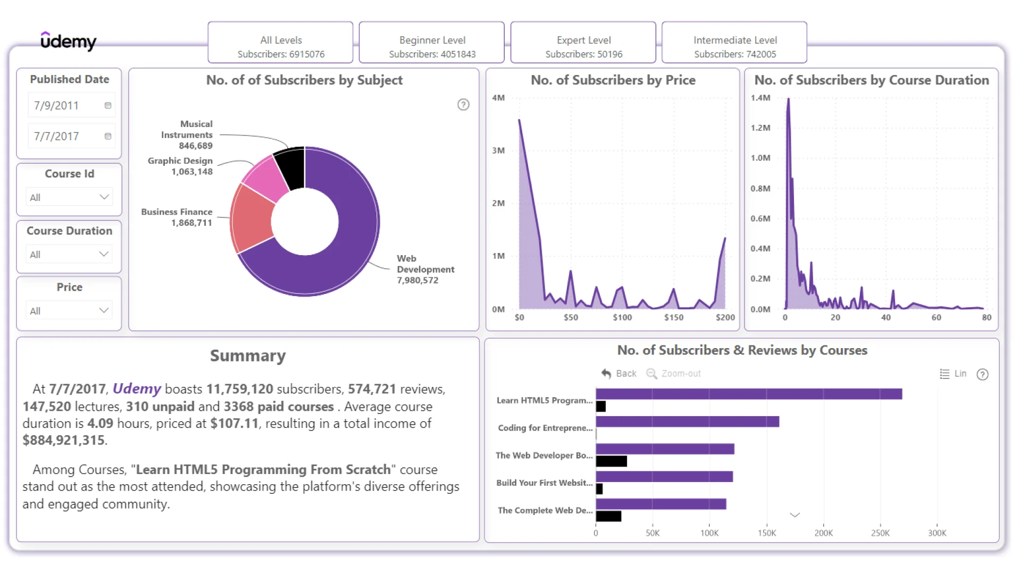Click the Back button text
The height and width of the screenshot is (574, 1021).
(x=626, y=374)
